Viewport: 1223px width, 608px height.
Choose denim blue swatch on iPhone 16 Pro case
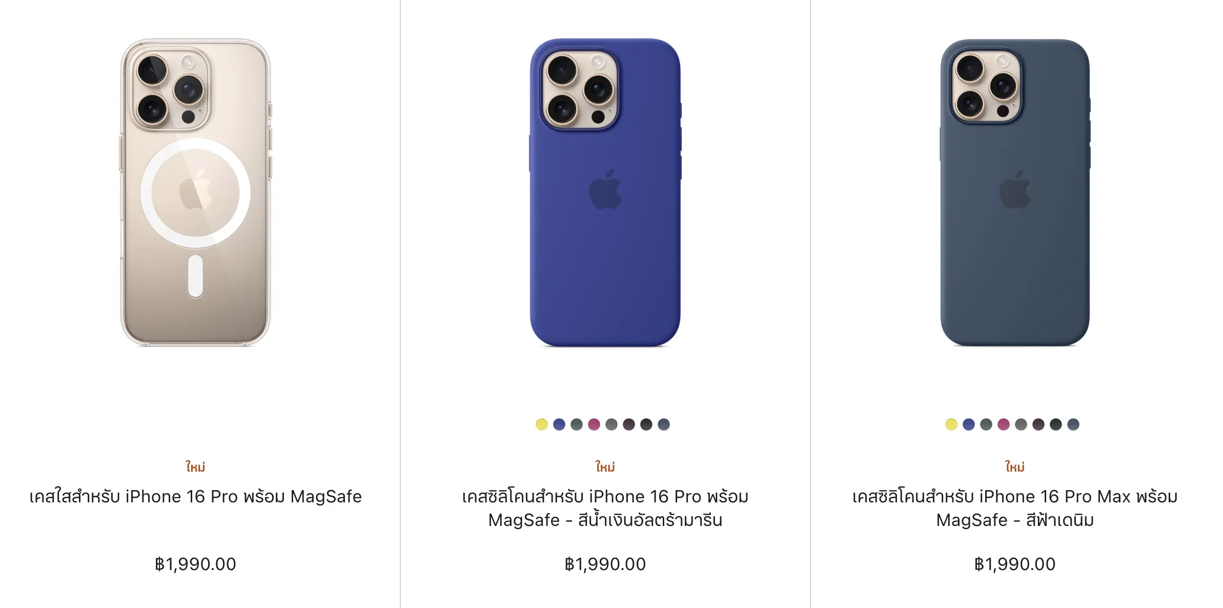pyautogui.click(x=664, y=424)
